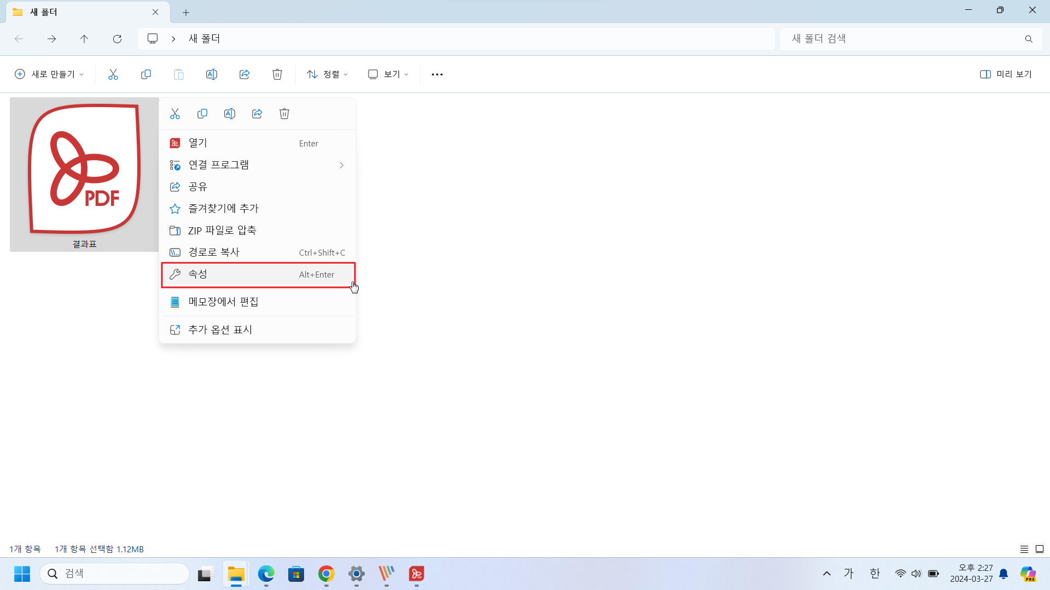The height and width of the screenshot is (590, 1050).
Task: Choose 메모장에서 편집
Action: pyautogui.click(x=258, y=302)
